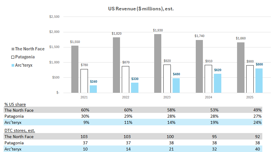273x152 pixels.
Task: Select Arc'teryx row label in % US share
Action: click(13, 122)
